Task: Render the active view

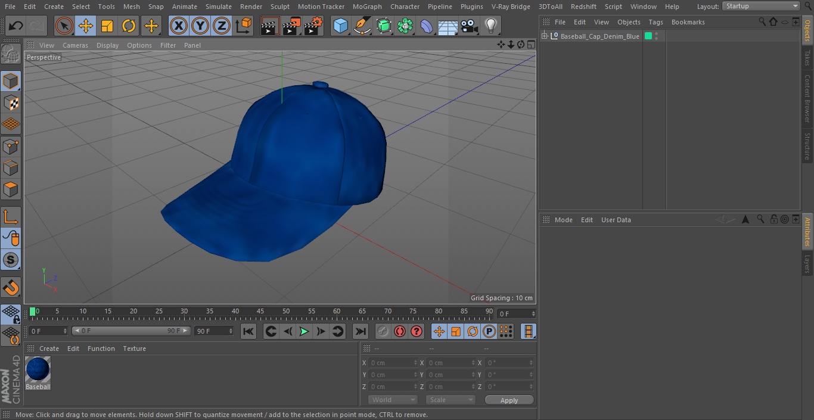Action: (270, 26)
